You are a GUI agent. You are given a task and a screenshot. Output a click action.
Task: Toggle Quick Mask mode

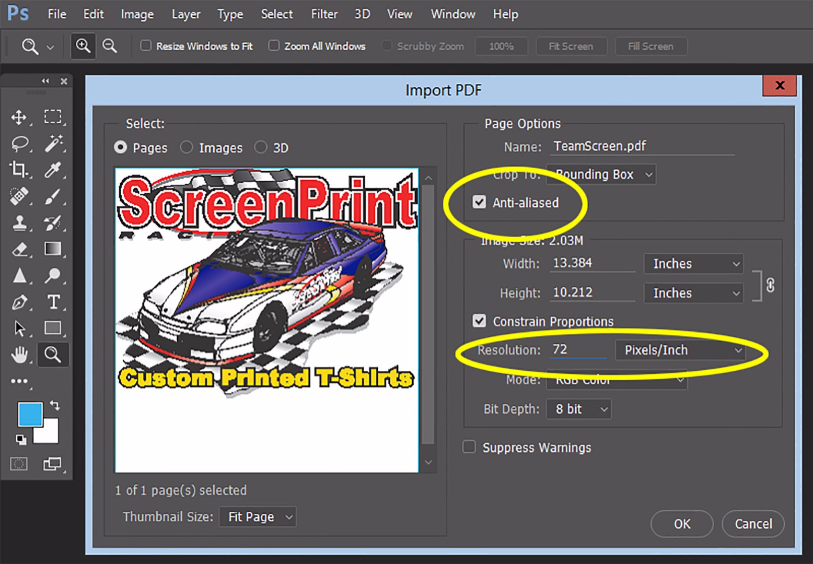[19, 464]
